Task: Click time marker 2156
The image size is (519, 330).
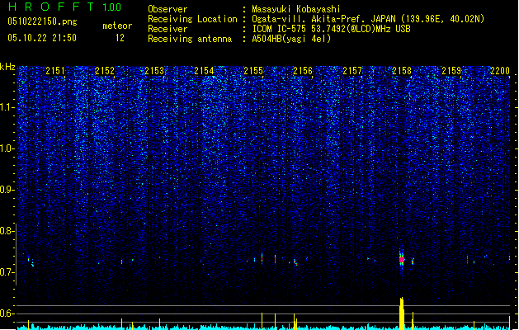Action: (x=303, y=71)
